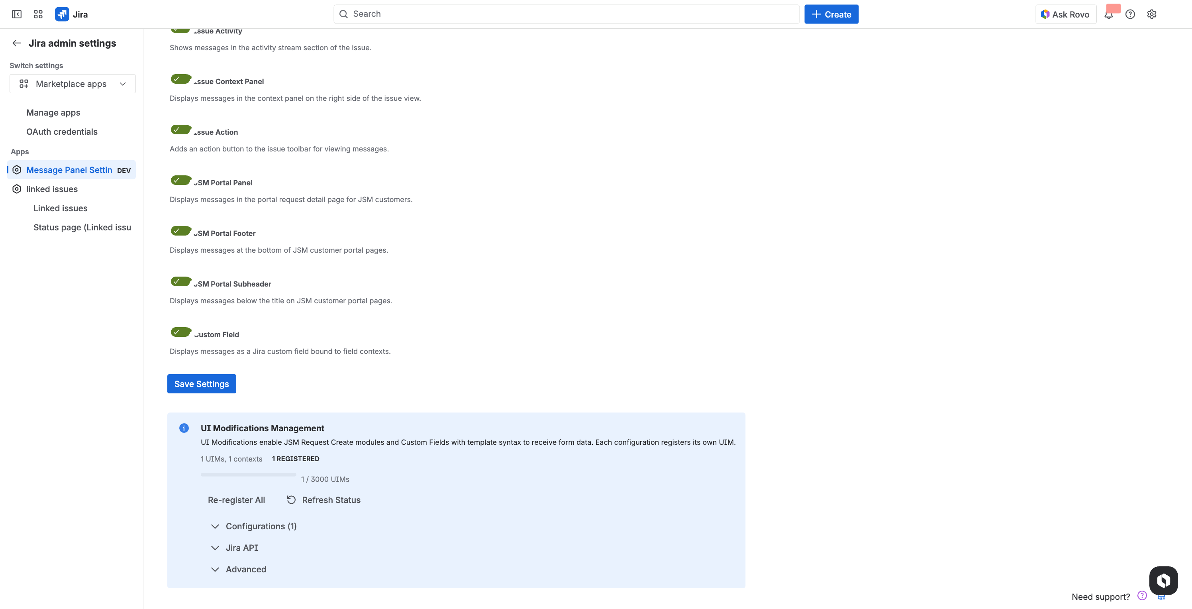This screenshot has height=609, width=1192.
Task: Click Re-register All for UI Modifications
Action: [237, 500]
